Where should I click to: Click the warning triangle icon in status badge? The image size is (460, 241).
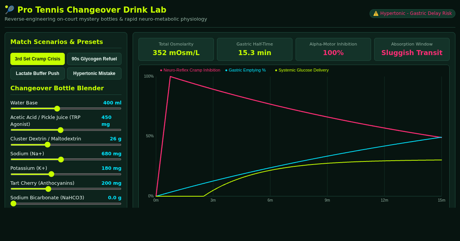click(x=376, y=13)
